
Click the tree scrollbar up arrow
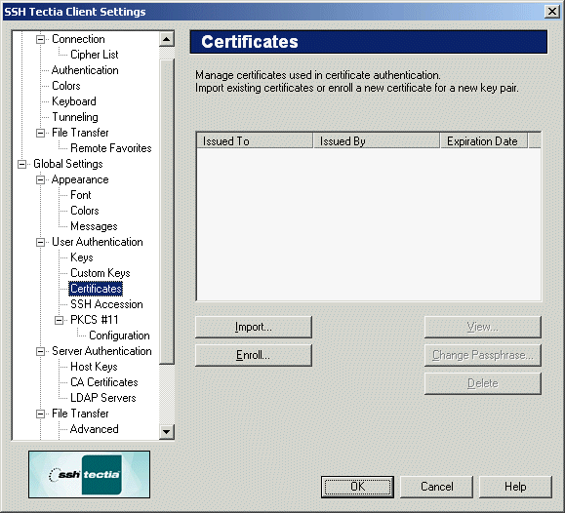[x=167, y=39]
